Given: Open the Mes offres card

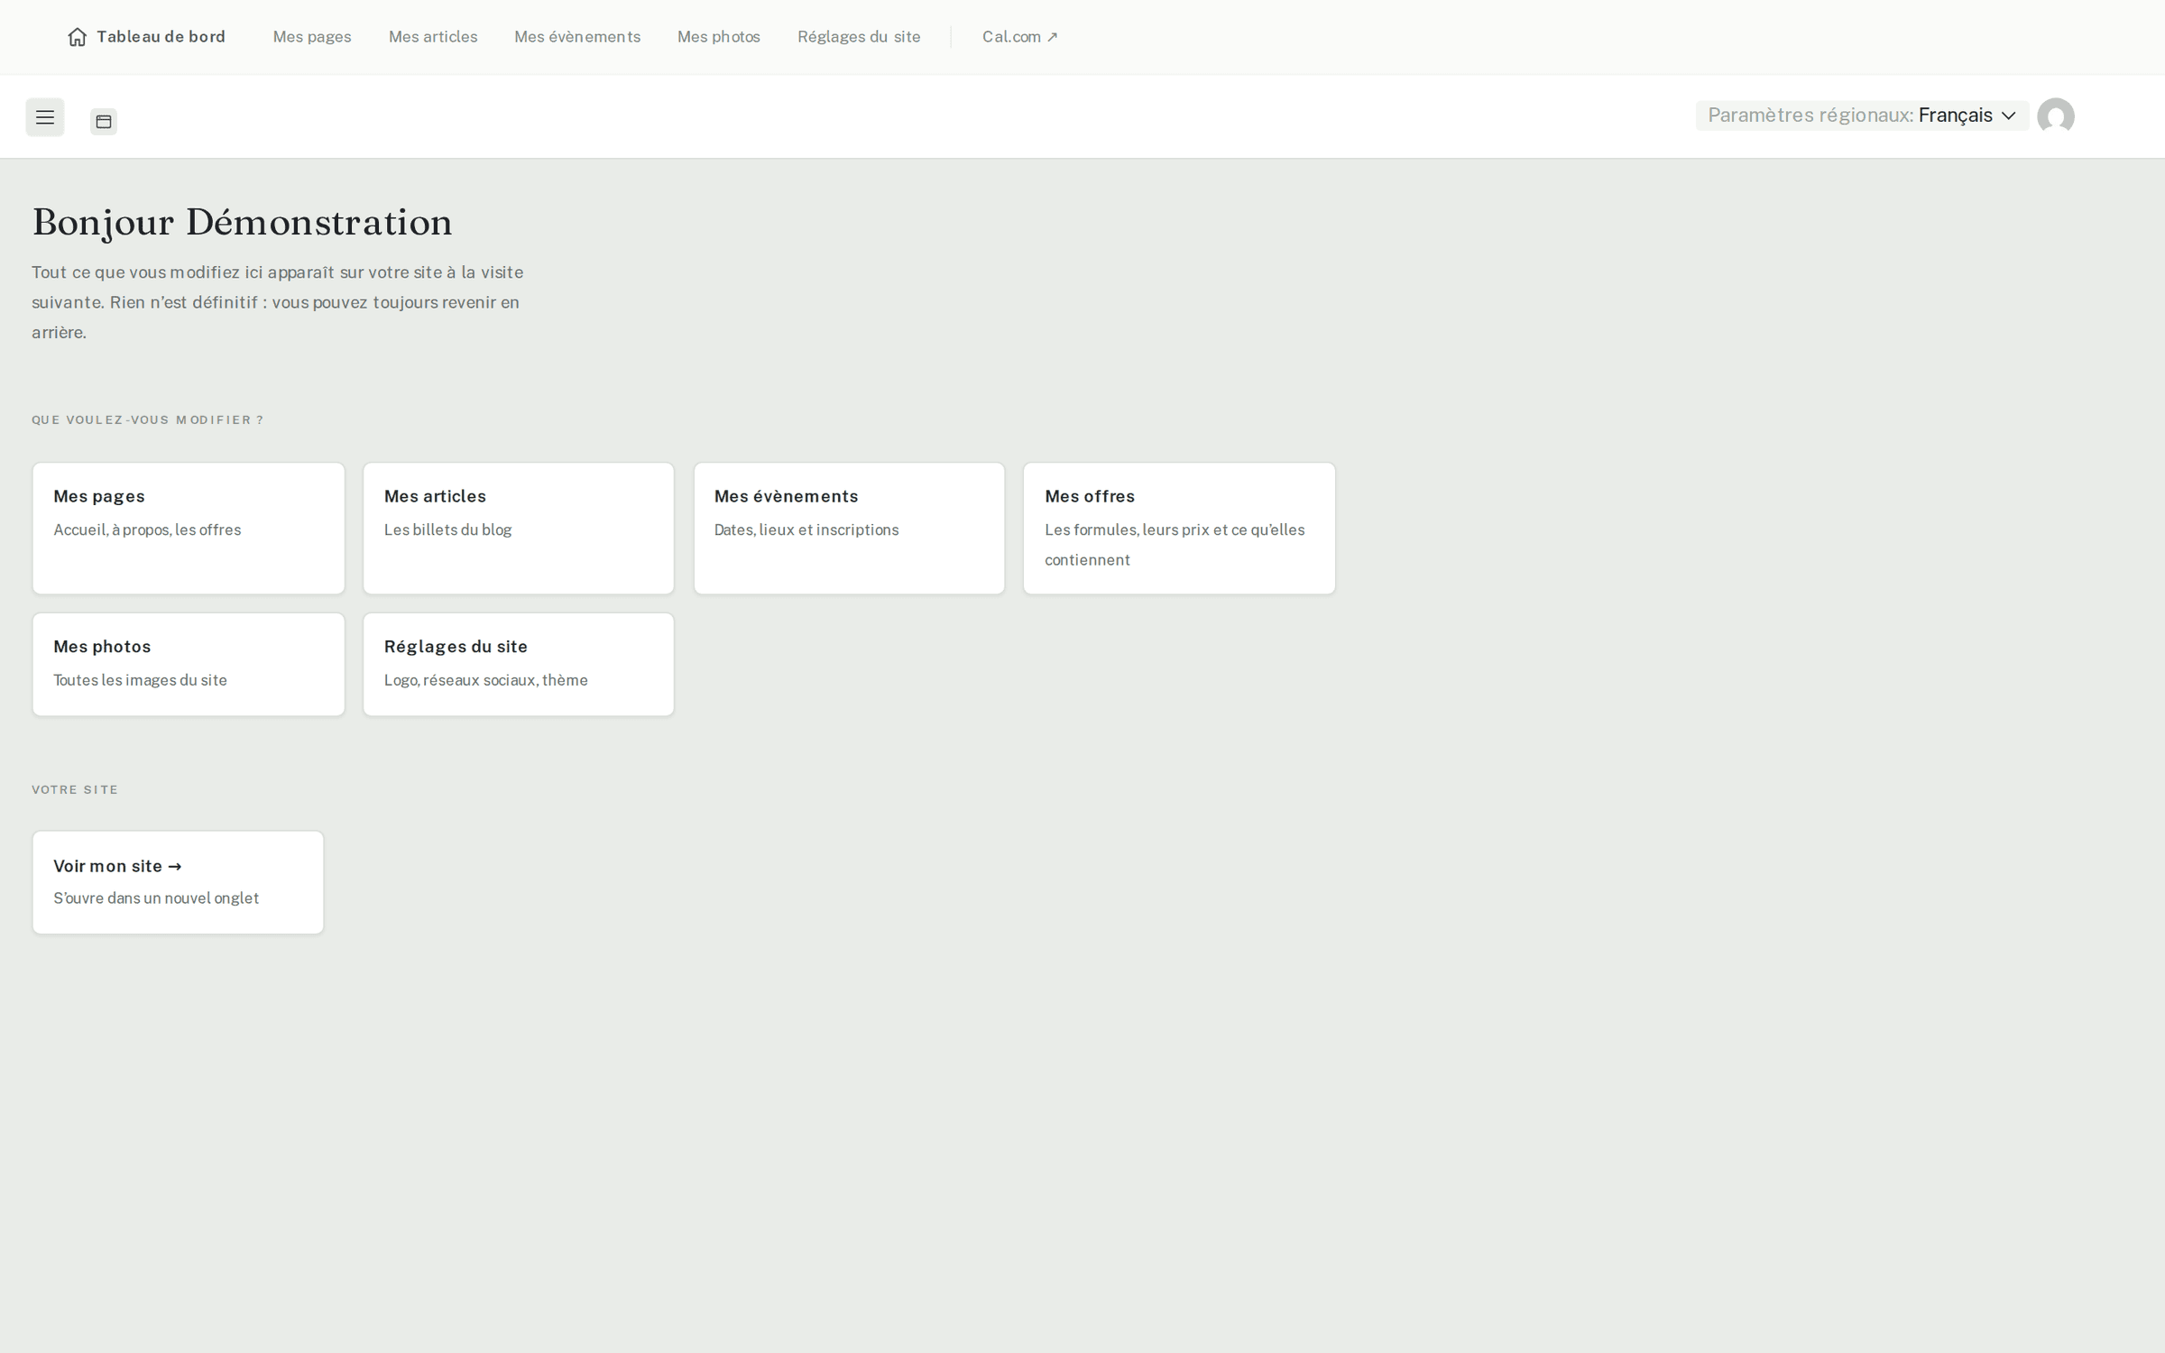Looking at the screenshot, I should click(1179, 529).
